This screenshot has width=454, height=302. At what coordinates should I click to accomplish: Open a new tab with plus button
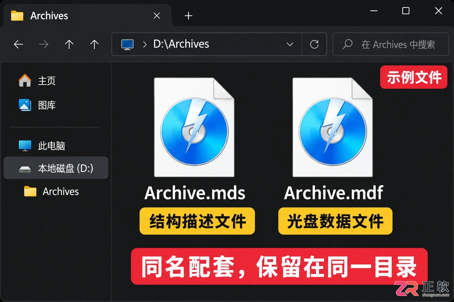(x=189, y=16)
